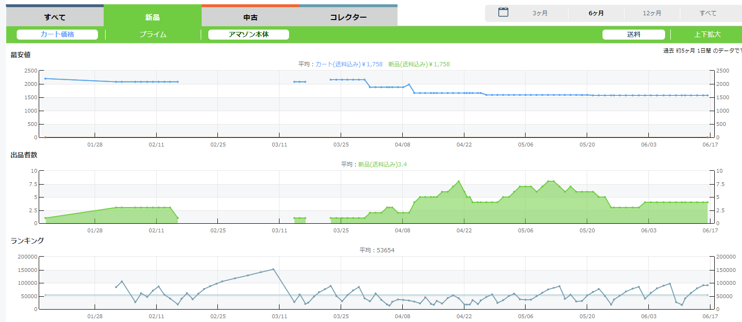The image size is (742, 322).
Task: Click 上下拡大 to expand the charts vertically
Action: tap(707, 34)
